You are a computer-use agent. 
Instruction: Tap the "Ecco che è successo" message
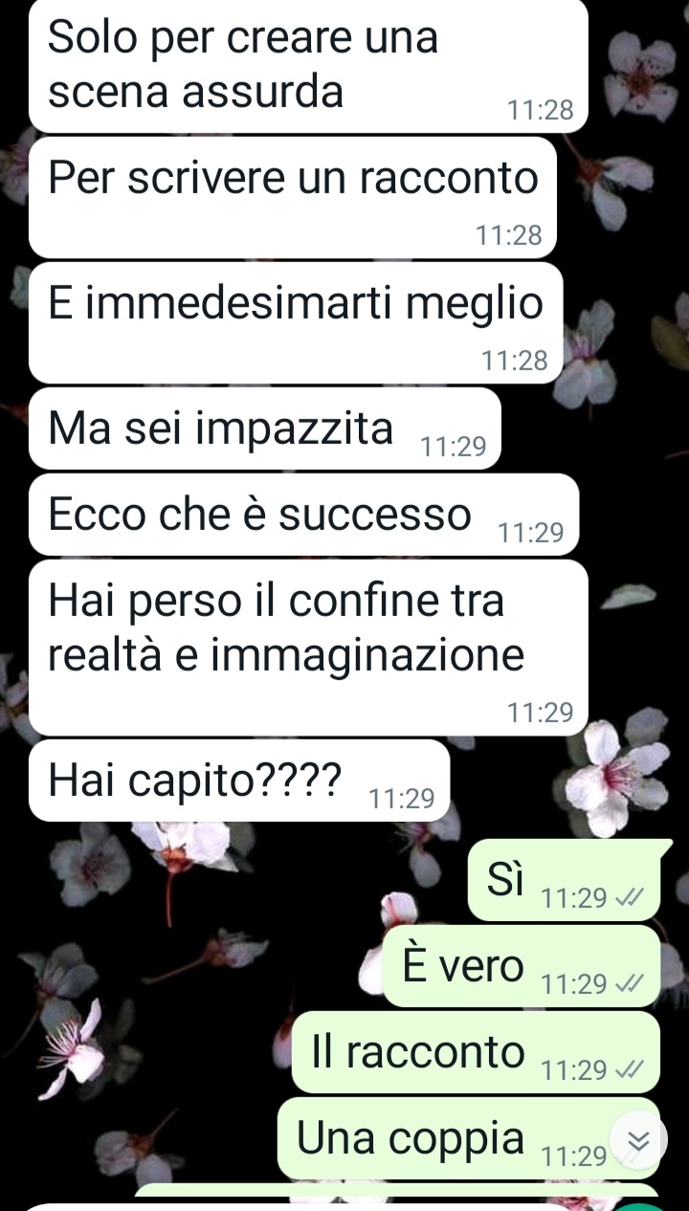pyautogui.click(x=304, y=514)
